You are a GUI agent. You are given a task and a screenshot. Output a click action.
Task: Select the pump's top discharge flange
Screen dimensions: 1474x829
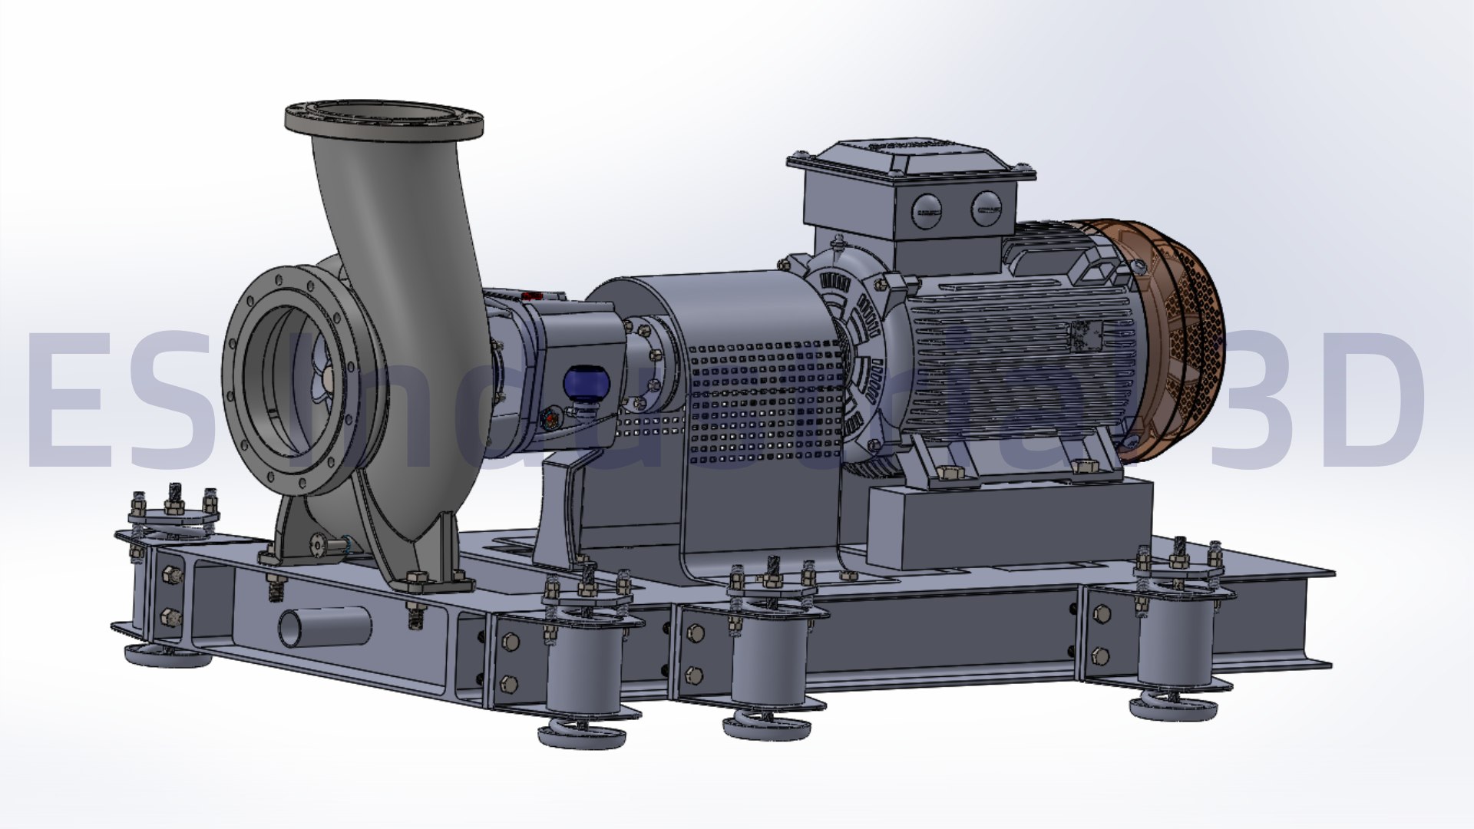pyautogui.click(x=384, y=121)
